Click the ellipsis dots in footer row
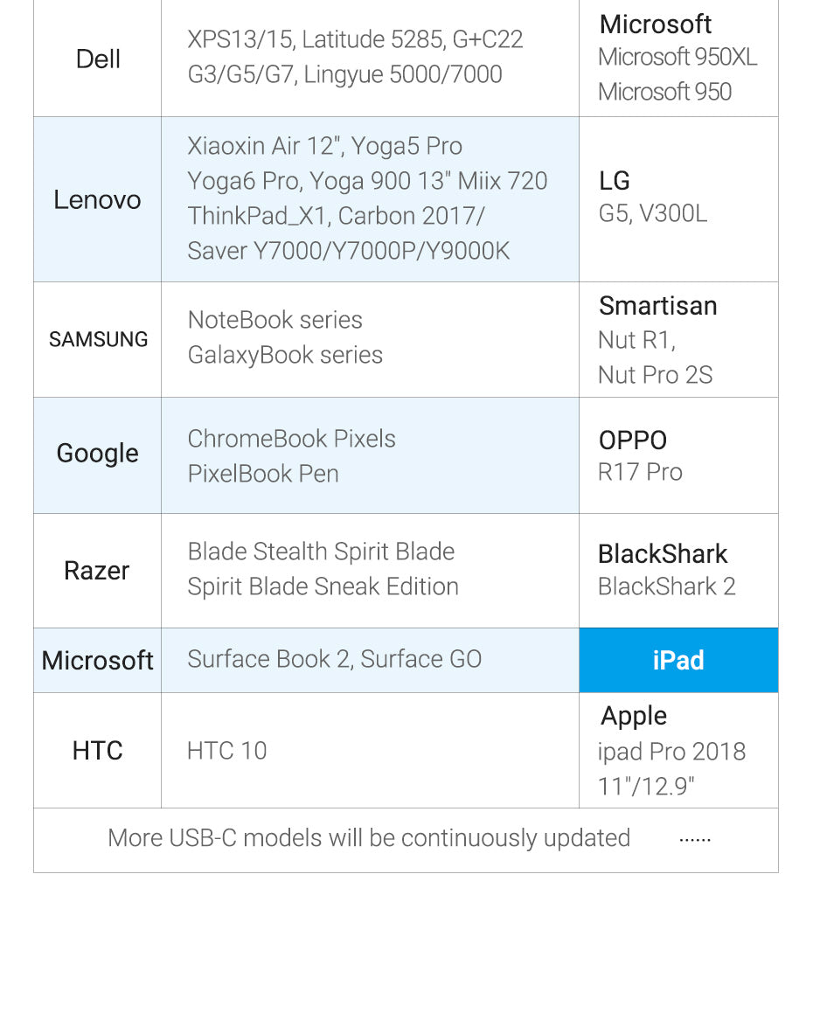The image size is (813, 1013). [x=695, y=839]
